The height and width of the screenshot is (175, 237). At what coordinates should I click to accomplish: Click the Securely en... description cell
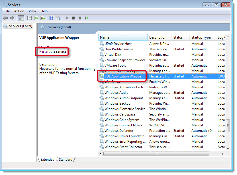click(159, 114)
